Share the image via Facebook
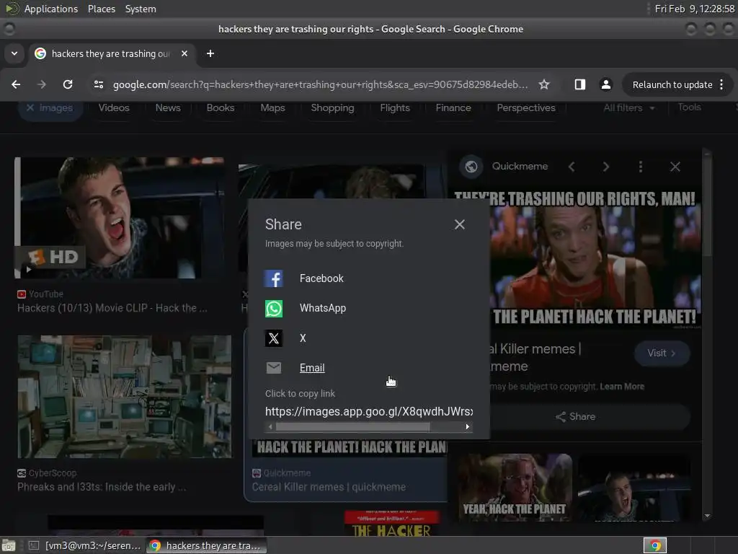The height and width of the screenshot is (554, 738). click(303, 278)
